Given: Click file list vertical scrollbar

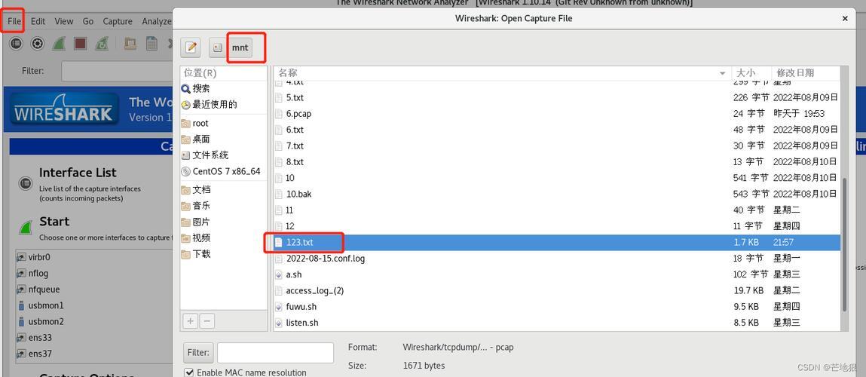Looking at the screenshot, I should 844,244.
